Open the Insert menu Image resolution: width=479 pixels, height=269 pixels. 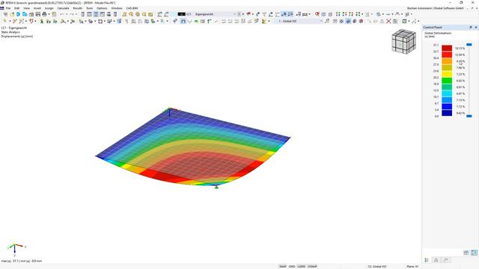tap(37, 8)
